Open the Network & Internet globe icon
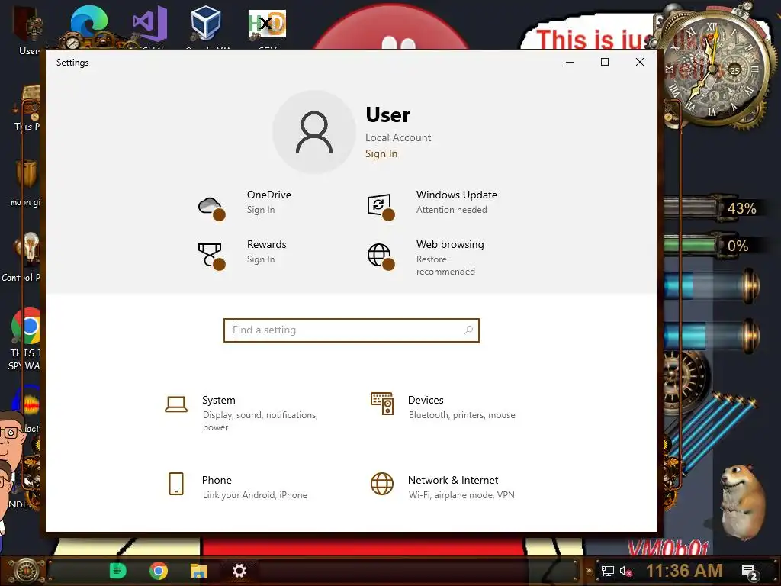 (382, 484)
